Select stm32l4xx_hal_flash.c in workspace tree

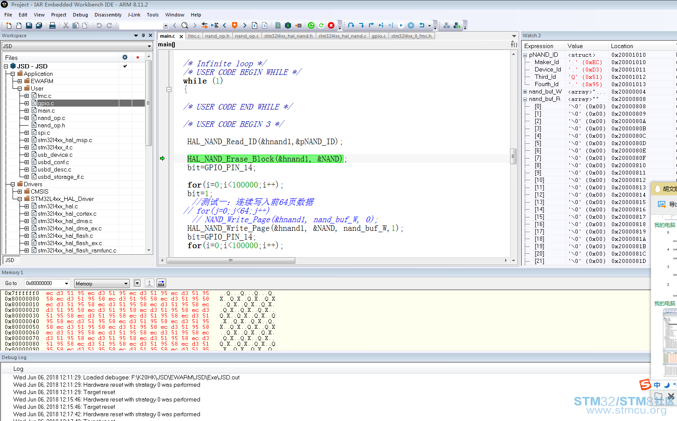65,236
